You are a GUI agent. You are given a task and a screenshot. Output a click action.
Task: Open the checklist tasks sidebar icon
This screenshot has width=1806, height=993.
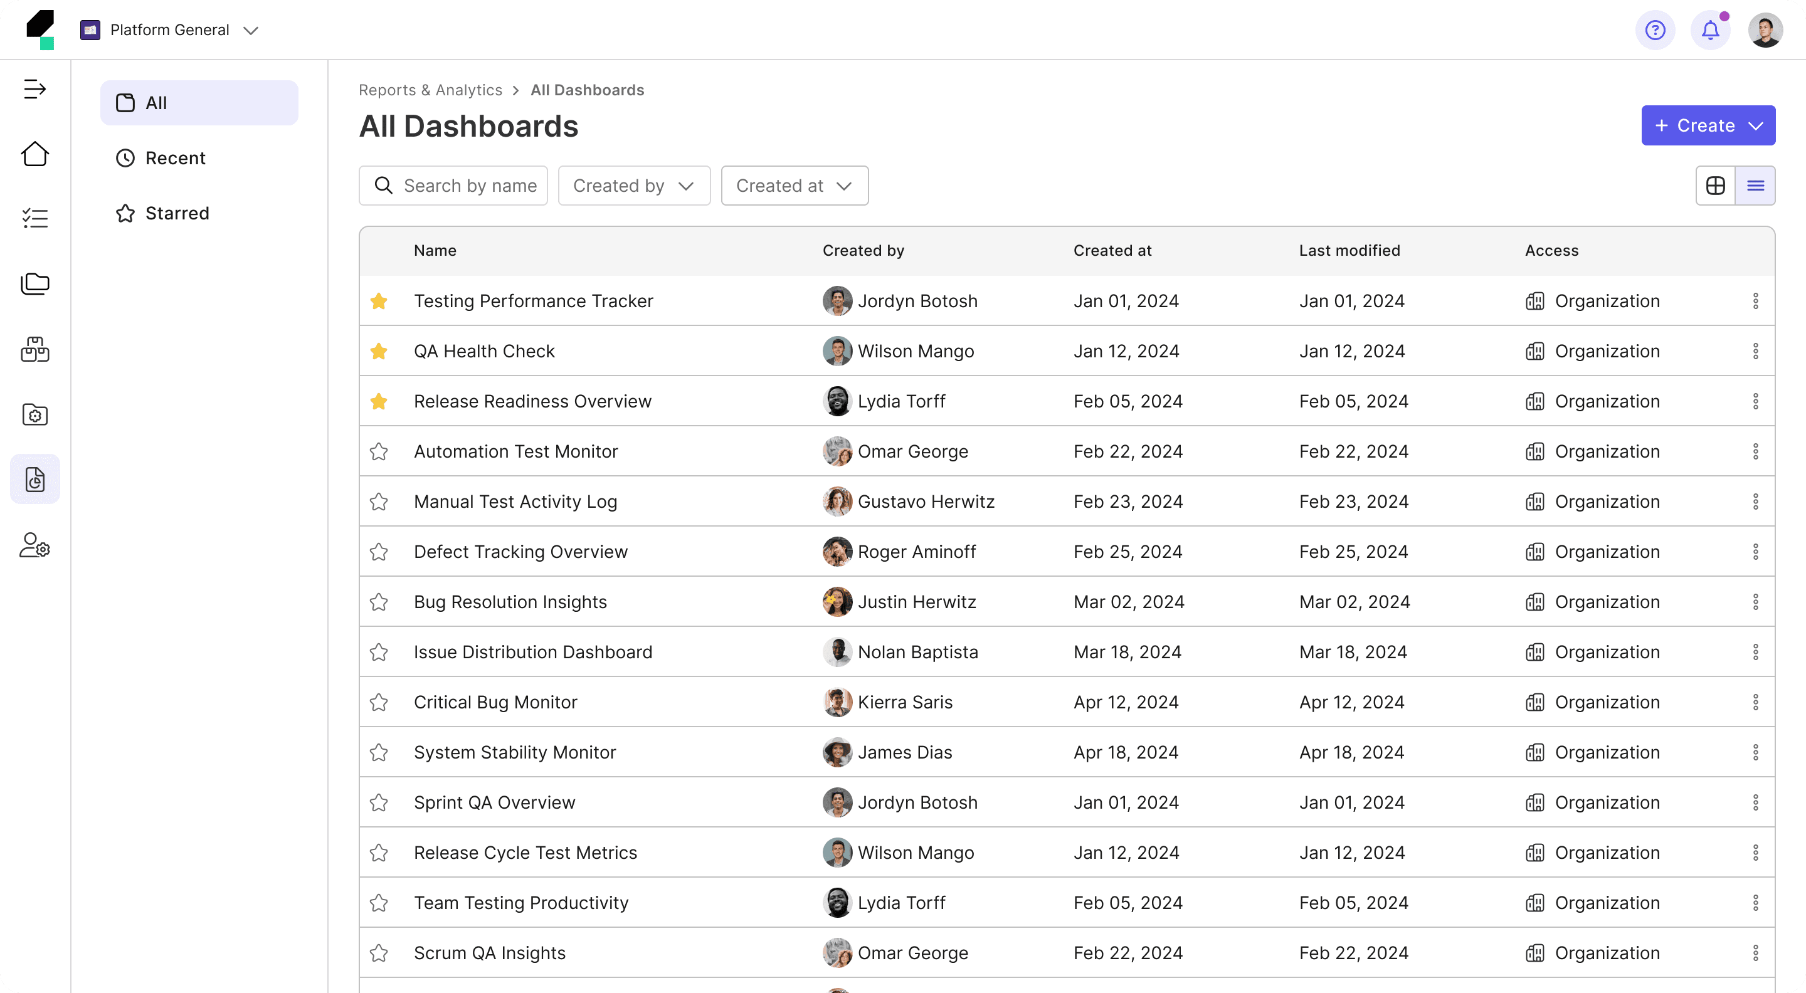click(x=34, y=219)
